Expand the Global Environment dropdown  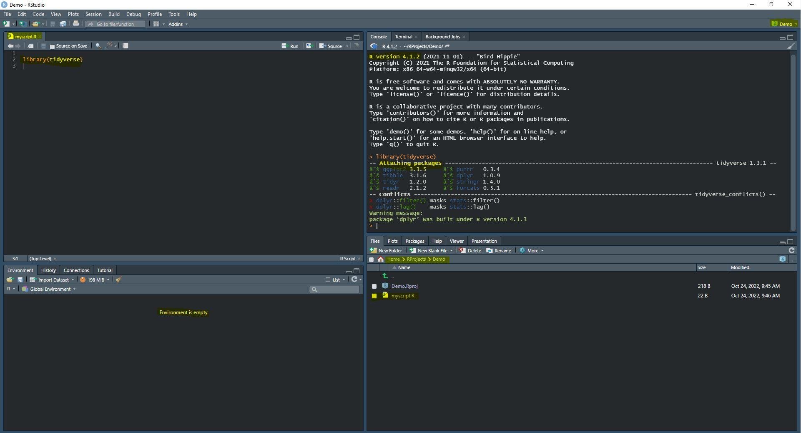(49, 289)
